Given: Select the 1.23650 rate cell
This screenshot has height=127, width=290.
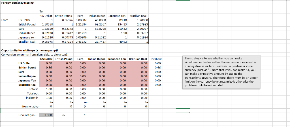Looking at the screenshot, I should tap(46, 29).
